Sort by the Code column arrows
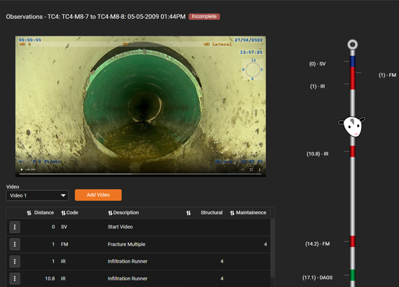This screenshot has height=287, width=399. coord(63,213)
